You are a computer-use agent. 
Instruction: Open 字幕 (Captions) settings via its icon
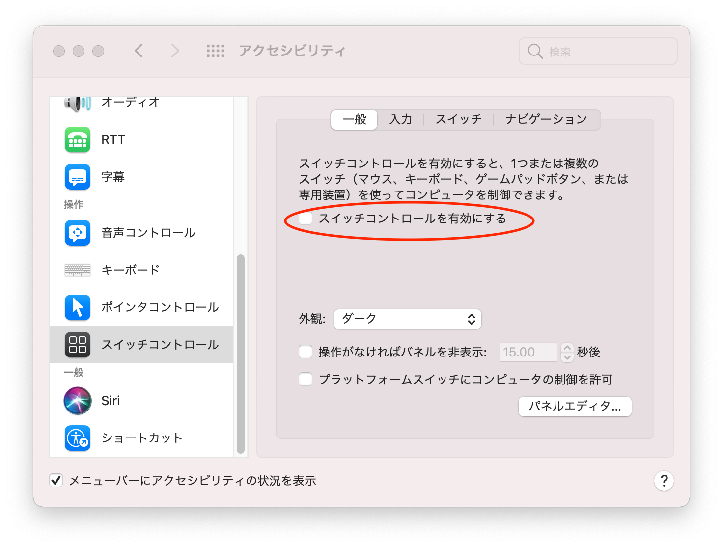coord(77,177)
